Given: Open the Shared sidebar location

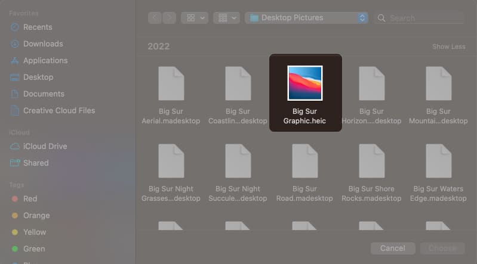Looking at the screenshot, I should click(x=36, y=163).
